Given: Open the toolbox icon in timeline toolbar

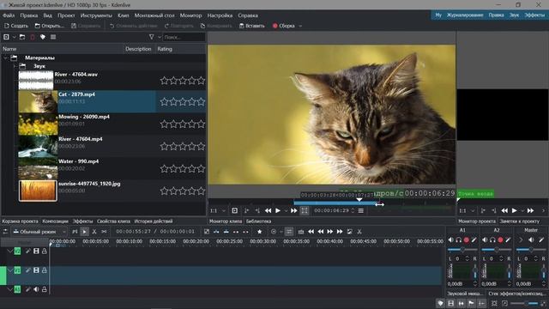Looking at the screenshot, I should [301, 232].
